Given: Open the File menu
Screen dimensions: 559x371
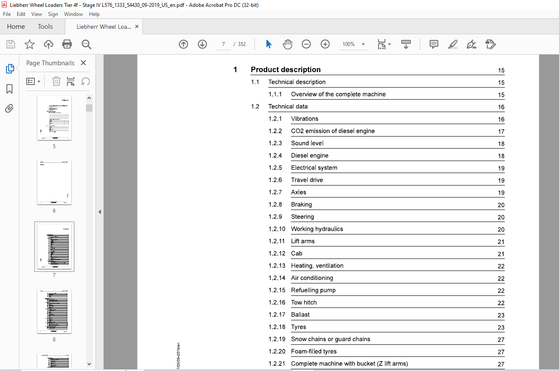Looking at the screenshot, I should coord(7,14).
